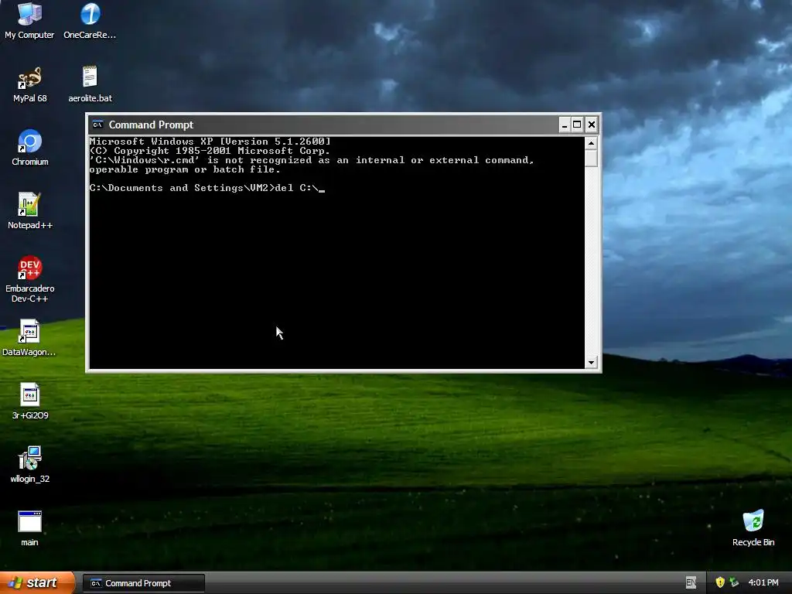Select the aerolite.bat file icon
792x594 pixels.
90,84
